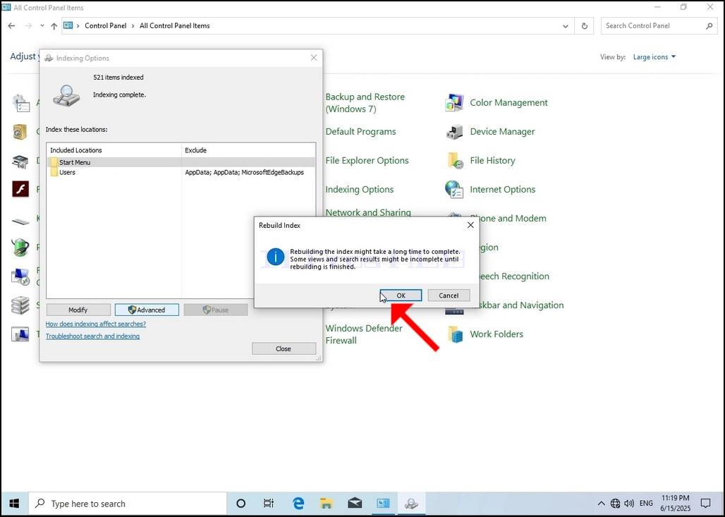Viewport: 725px width, 517px height.
Task: Click the network globe tray icon
Action: pyautogui.click(x=615, y=504)
